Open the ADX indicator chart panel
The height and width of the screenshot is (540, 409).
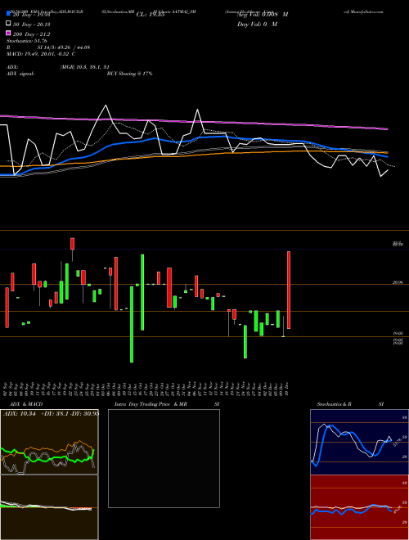[49, 442]
